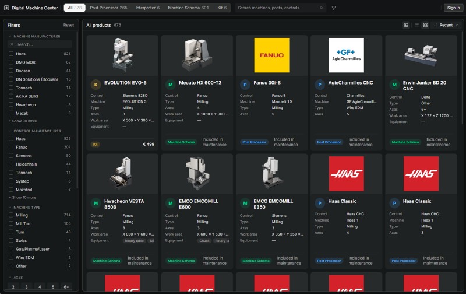
Task: Click the filter funnel icon beside search
Action: tap(334, 8)
